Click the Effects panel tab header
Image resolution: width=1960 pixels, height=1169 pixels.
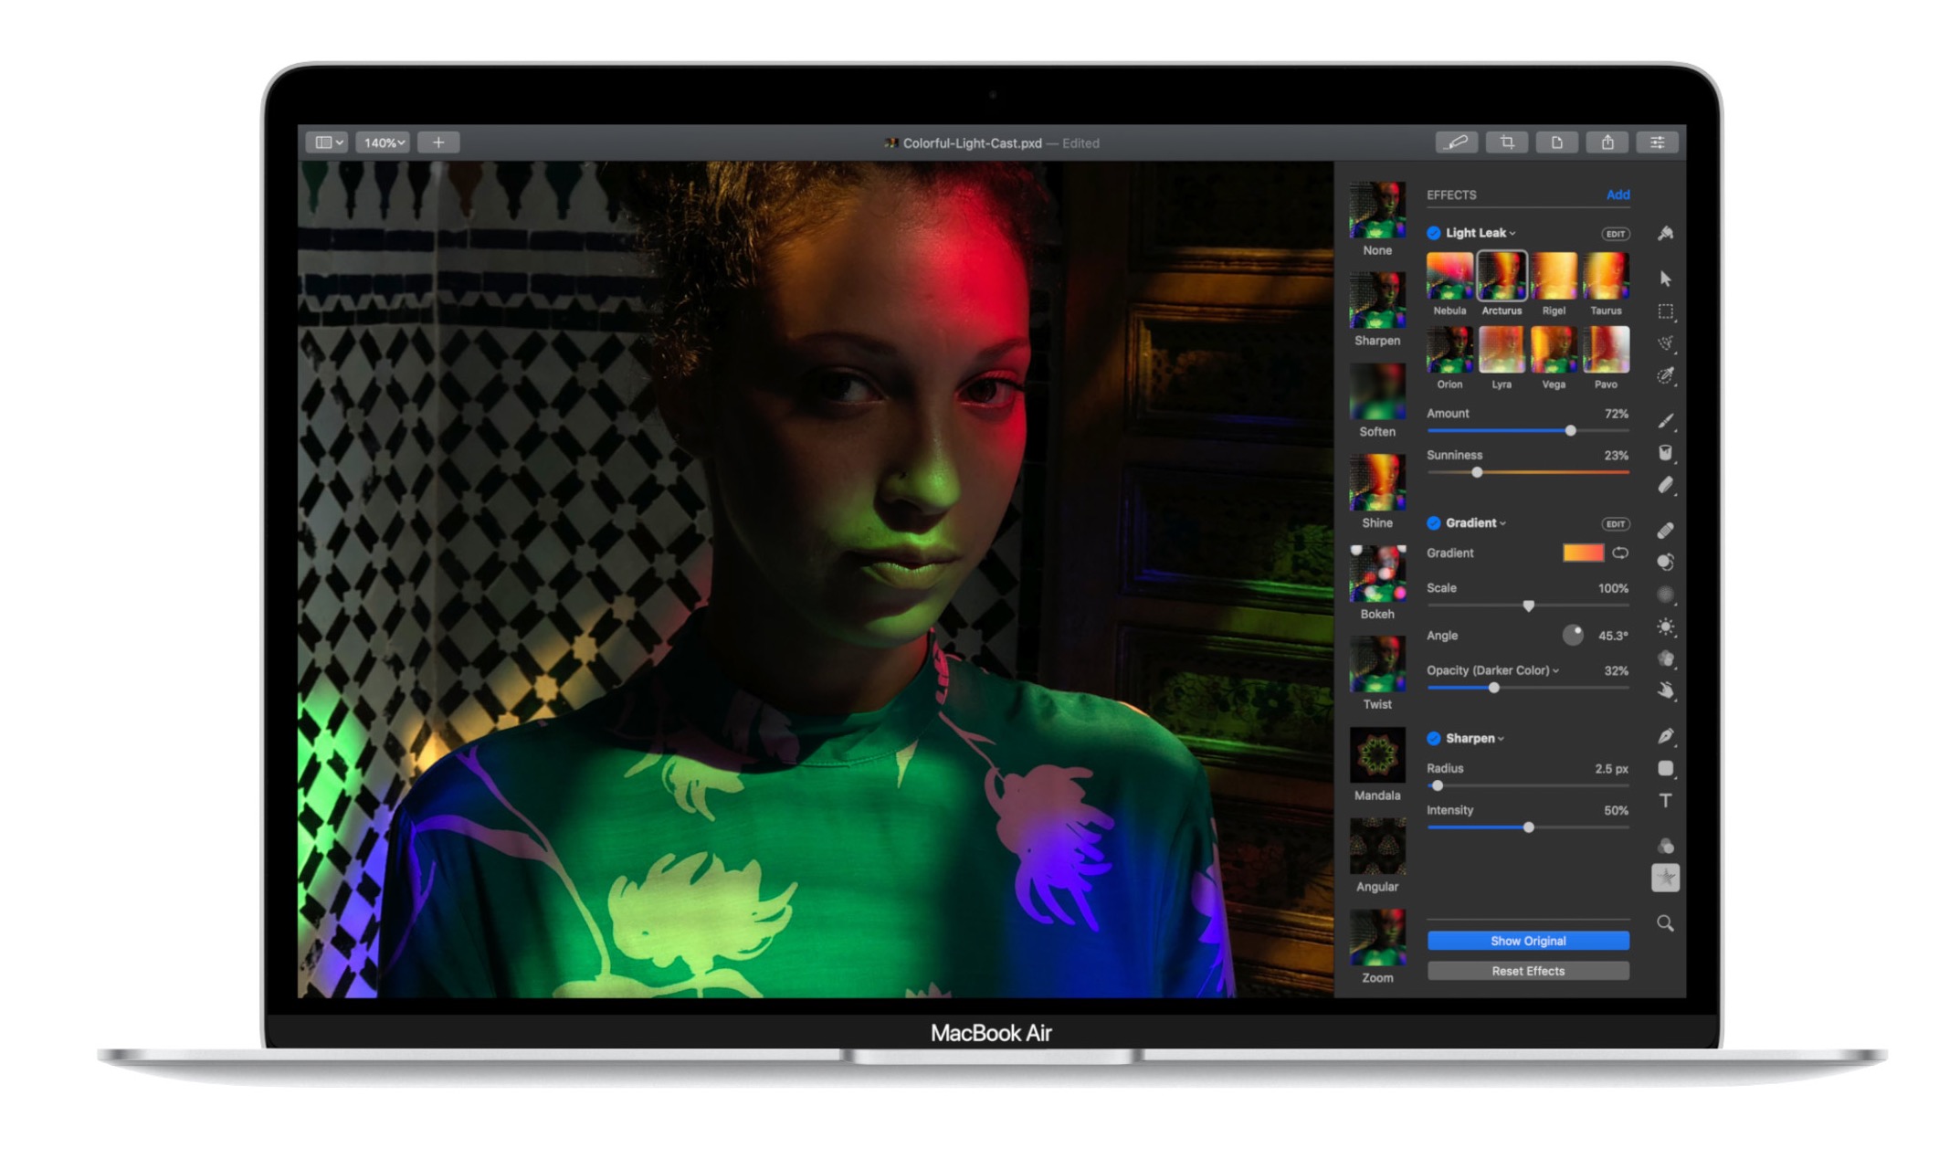(1452, 195)
